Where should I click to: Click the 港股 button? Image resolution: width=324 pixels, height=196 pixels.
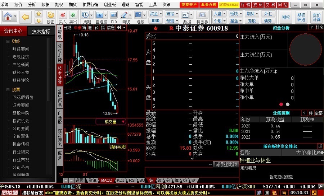tap(252, 20)
